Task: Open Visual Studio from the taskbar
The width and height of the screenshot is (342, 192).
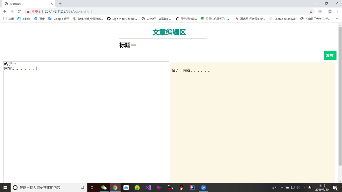Action: (x=148, y=187)
